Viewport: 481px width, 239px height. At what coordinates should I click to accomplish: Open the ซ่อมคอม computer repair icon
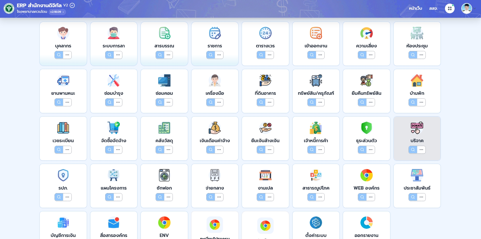(164, 80)
